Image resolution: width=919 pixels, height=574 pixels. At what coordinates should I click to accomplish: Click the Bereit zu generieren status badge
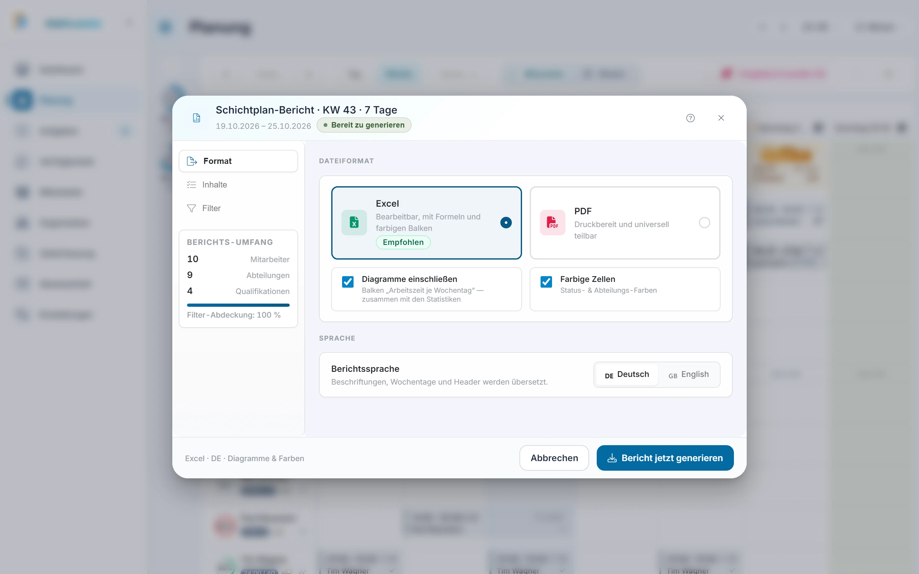click(364, 125)
